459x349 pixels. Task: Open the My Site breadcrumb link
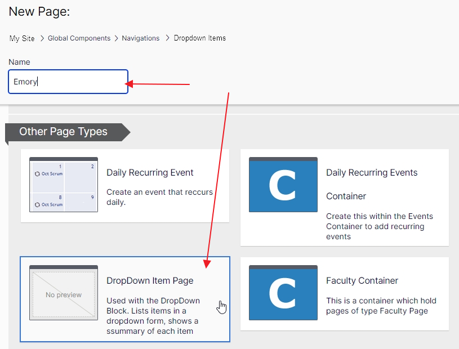pos(22,38)
